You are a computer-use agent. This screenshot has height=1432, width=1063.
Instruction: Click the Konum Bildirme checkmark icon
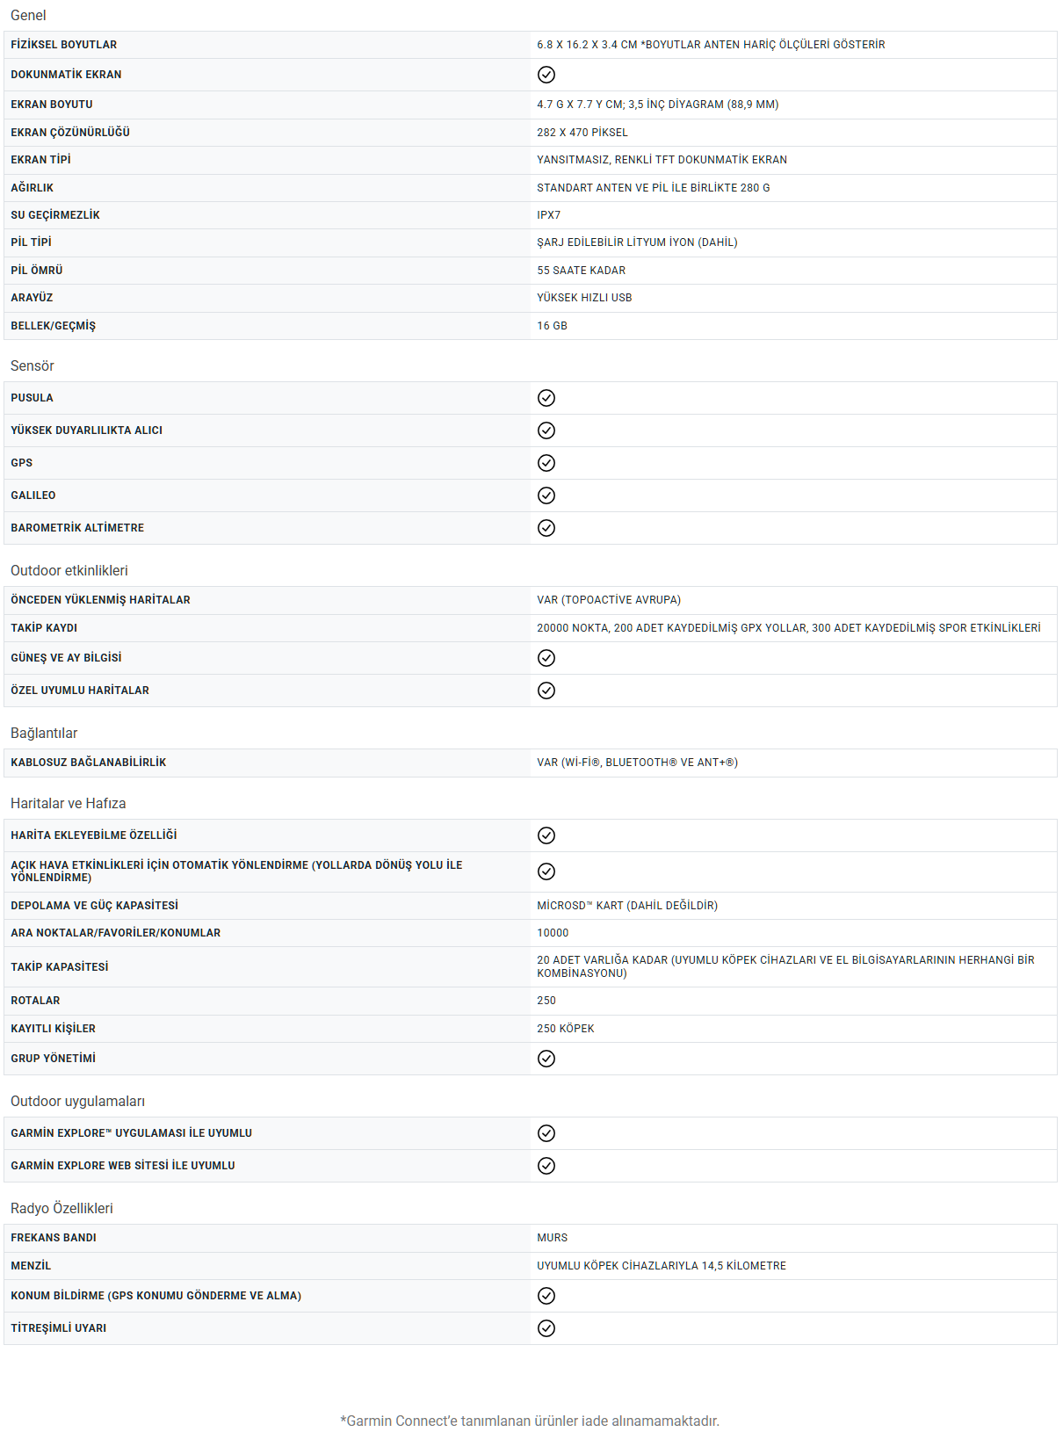tap(546, 1296)
